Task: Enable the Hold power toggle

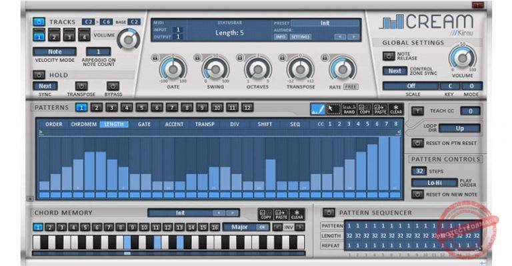Action: [39, 75]
